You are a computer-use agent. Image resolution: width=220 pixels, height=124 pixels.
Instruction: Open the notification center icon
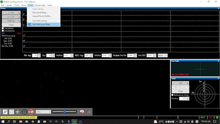click(214, 122)
